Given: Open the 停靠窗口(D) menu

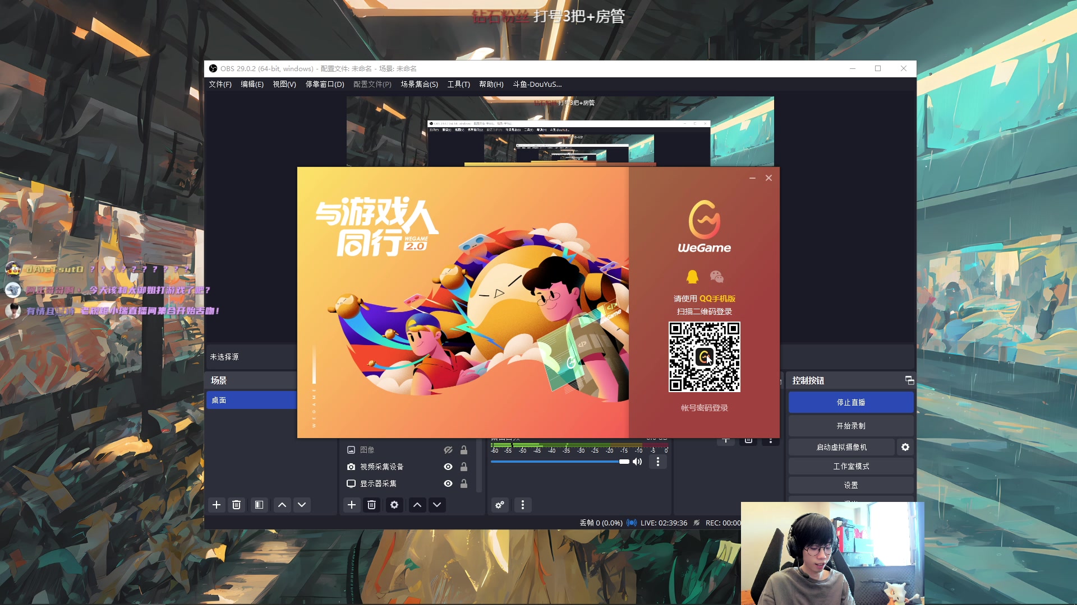Looking at the screenshot, I should point(325,84).
